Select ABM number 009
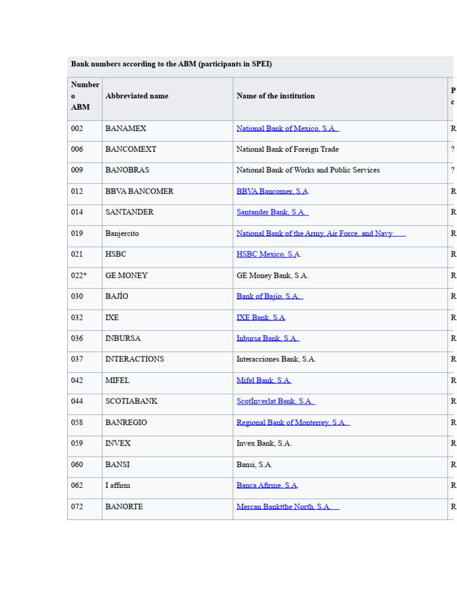 coord(77,170)
